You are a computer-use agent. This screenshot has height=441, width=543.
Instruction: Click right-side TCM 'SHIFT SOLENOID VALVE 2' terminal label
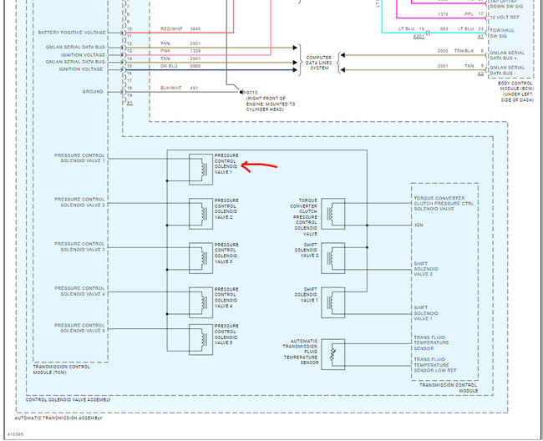pos(426,269)
